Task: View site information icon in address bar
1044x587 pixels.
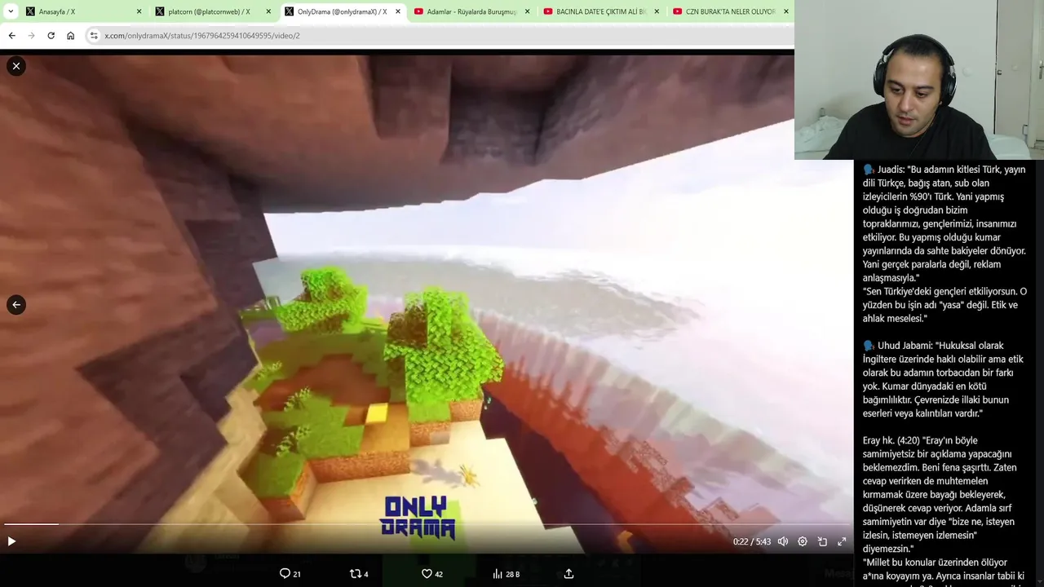Action: (x=94, y=36)
